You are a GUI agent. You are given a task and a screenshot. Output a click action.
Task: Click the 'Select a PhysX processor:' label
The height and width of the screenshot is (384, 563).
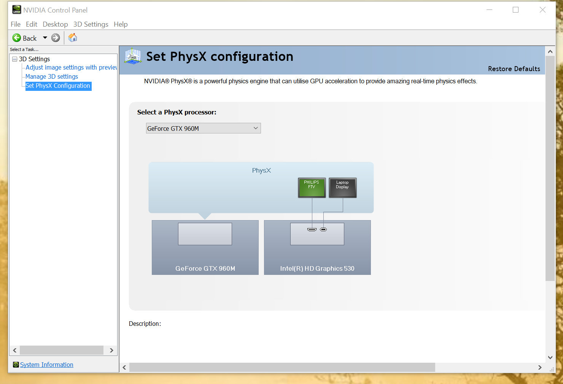(x=177, y=112)
